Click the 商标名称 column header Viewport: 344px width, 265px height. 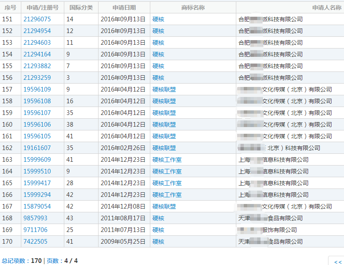click(193, 8)
